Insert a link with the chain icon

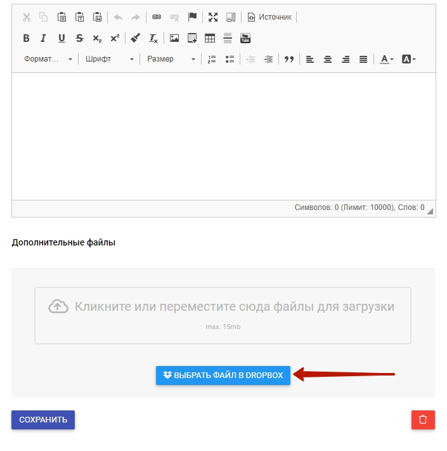[157, 17]
